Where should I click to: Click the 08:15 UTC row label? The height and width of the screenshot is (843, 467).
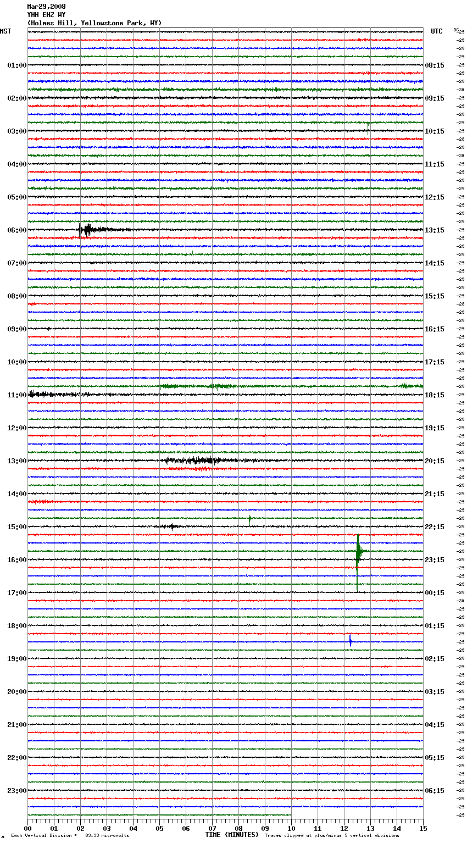click(x=435, y=65)
